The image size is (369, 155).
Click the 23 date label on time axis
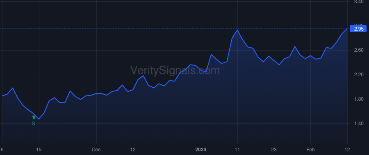point(274,150)
